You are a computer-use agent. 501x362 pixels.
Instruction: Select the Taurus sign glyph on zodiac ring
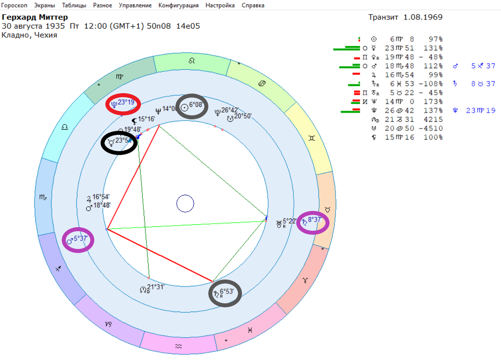tap(327, 208)
